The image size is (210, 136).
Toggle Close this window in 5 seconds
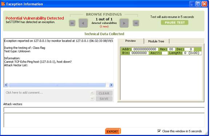coord(159,131)
